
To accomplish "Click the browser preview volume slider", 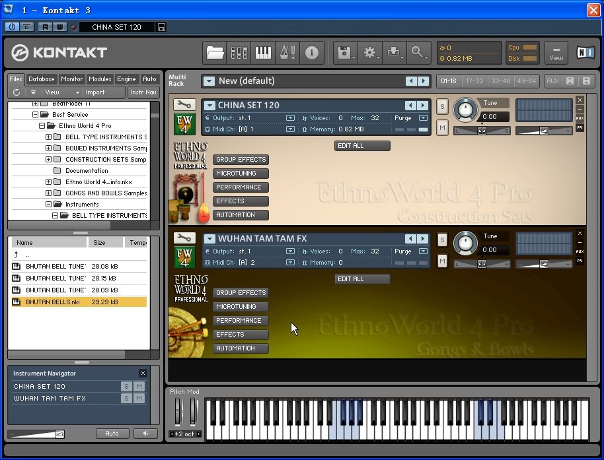I will coord(36,434).
